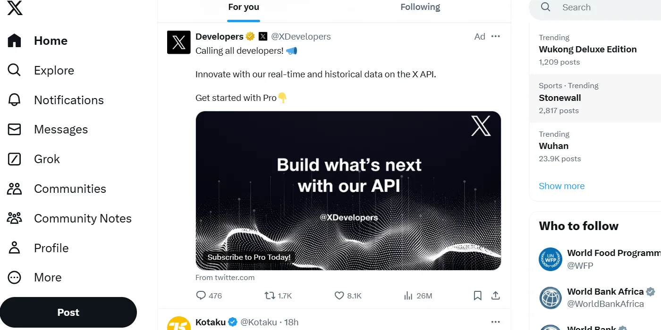Click the Search input field
This screenshot has height=330, width=661.
(x=604, y=8)
